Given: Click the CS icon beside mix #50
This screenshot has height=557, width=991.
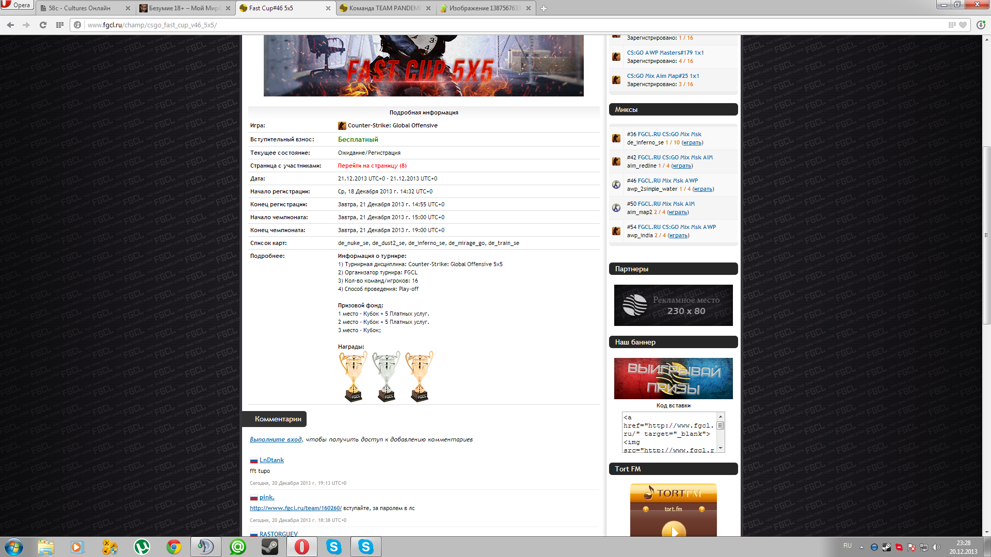Looking at the screenshot, I should click(616, 208).
